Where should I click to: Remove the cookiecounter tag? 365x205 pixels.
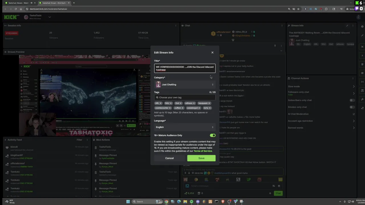(x=170, y=108)
